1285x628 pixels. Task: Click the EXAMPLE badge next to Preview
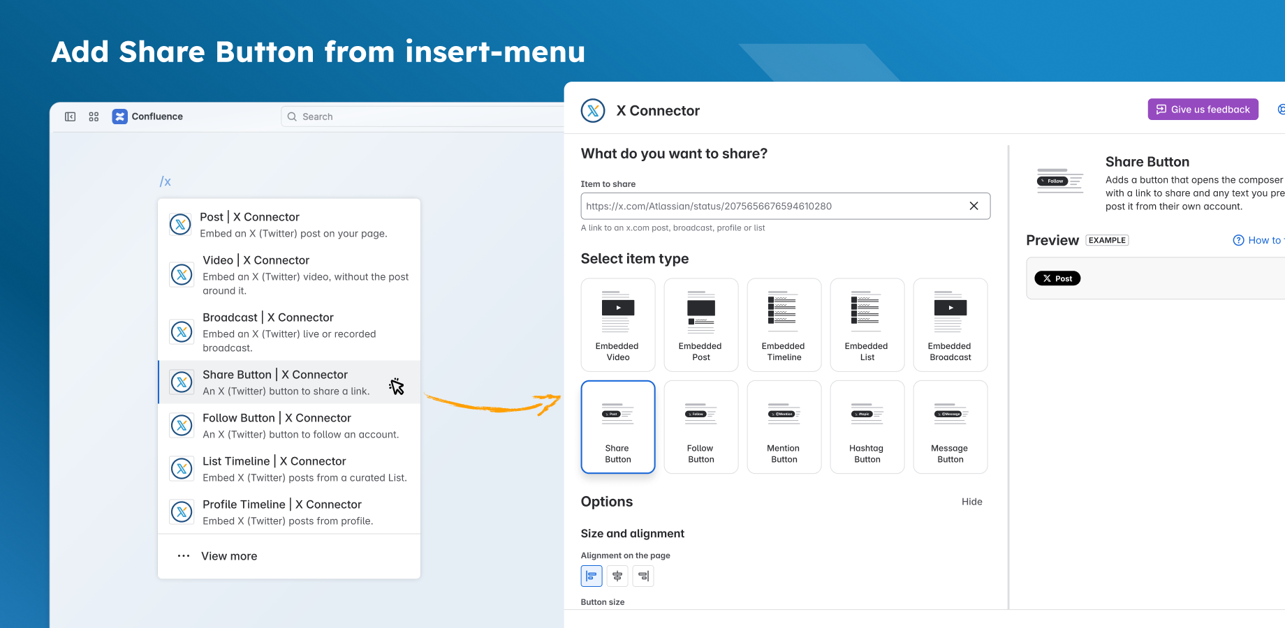[x=1107, y=240]
